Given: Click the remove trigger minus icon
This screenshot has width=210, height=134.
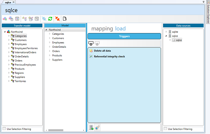Looking at the screenshot, I should [x=97, y=44].
